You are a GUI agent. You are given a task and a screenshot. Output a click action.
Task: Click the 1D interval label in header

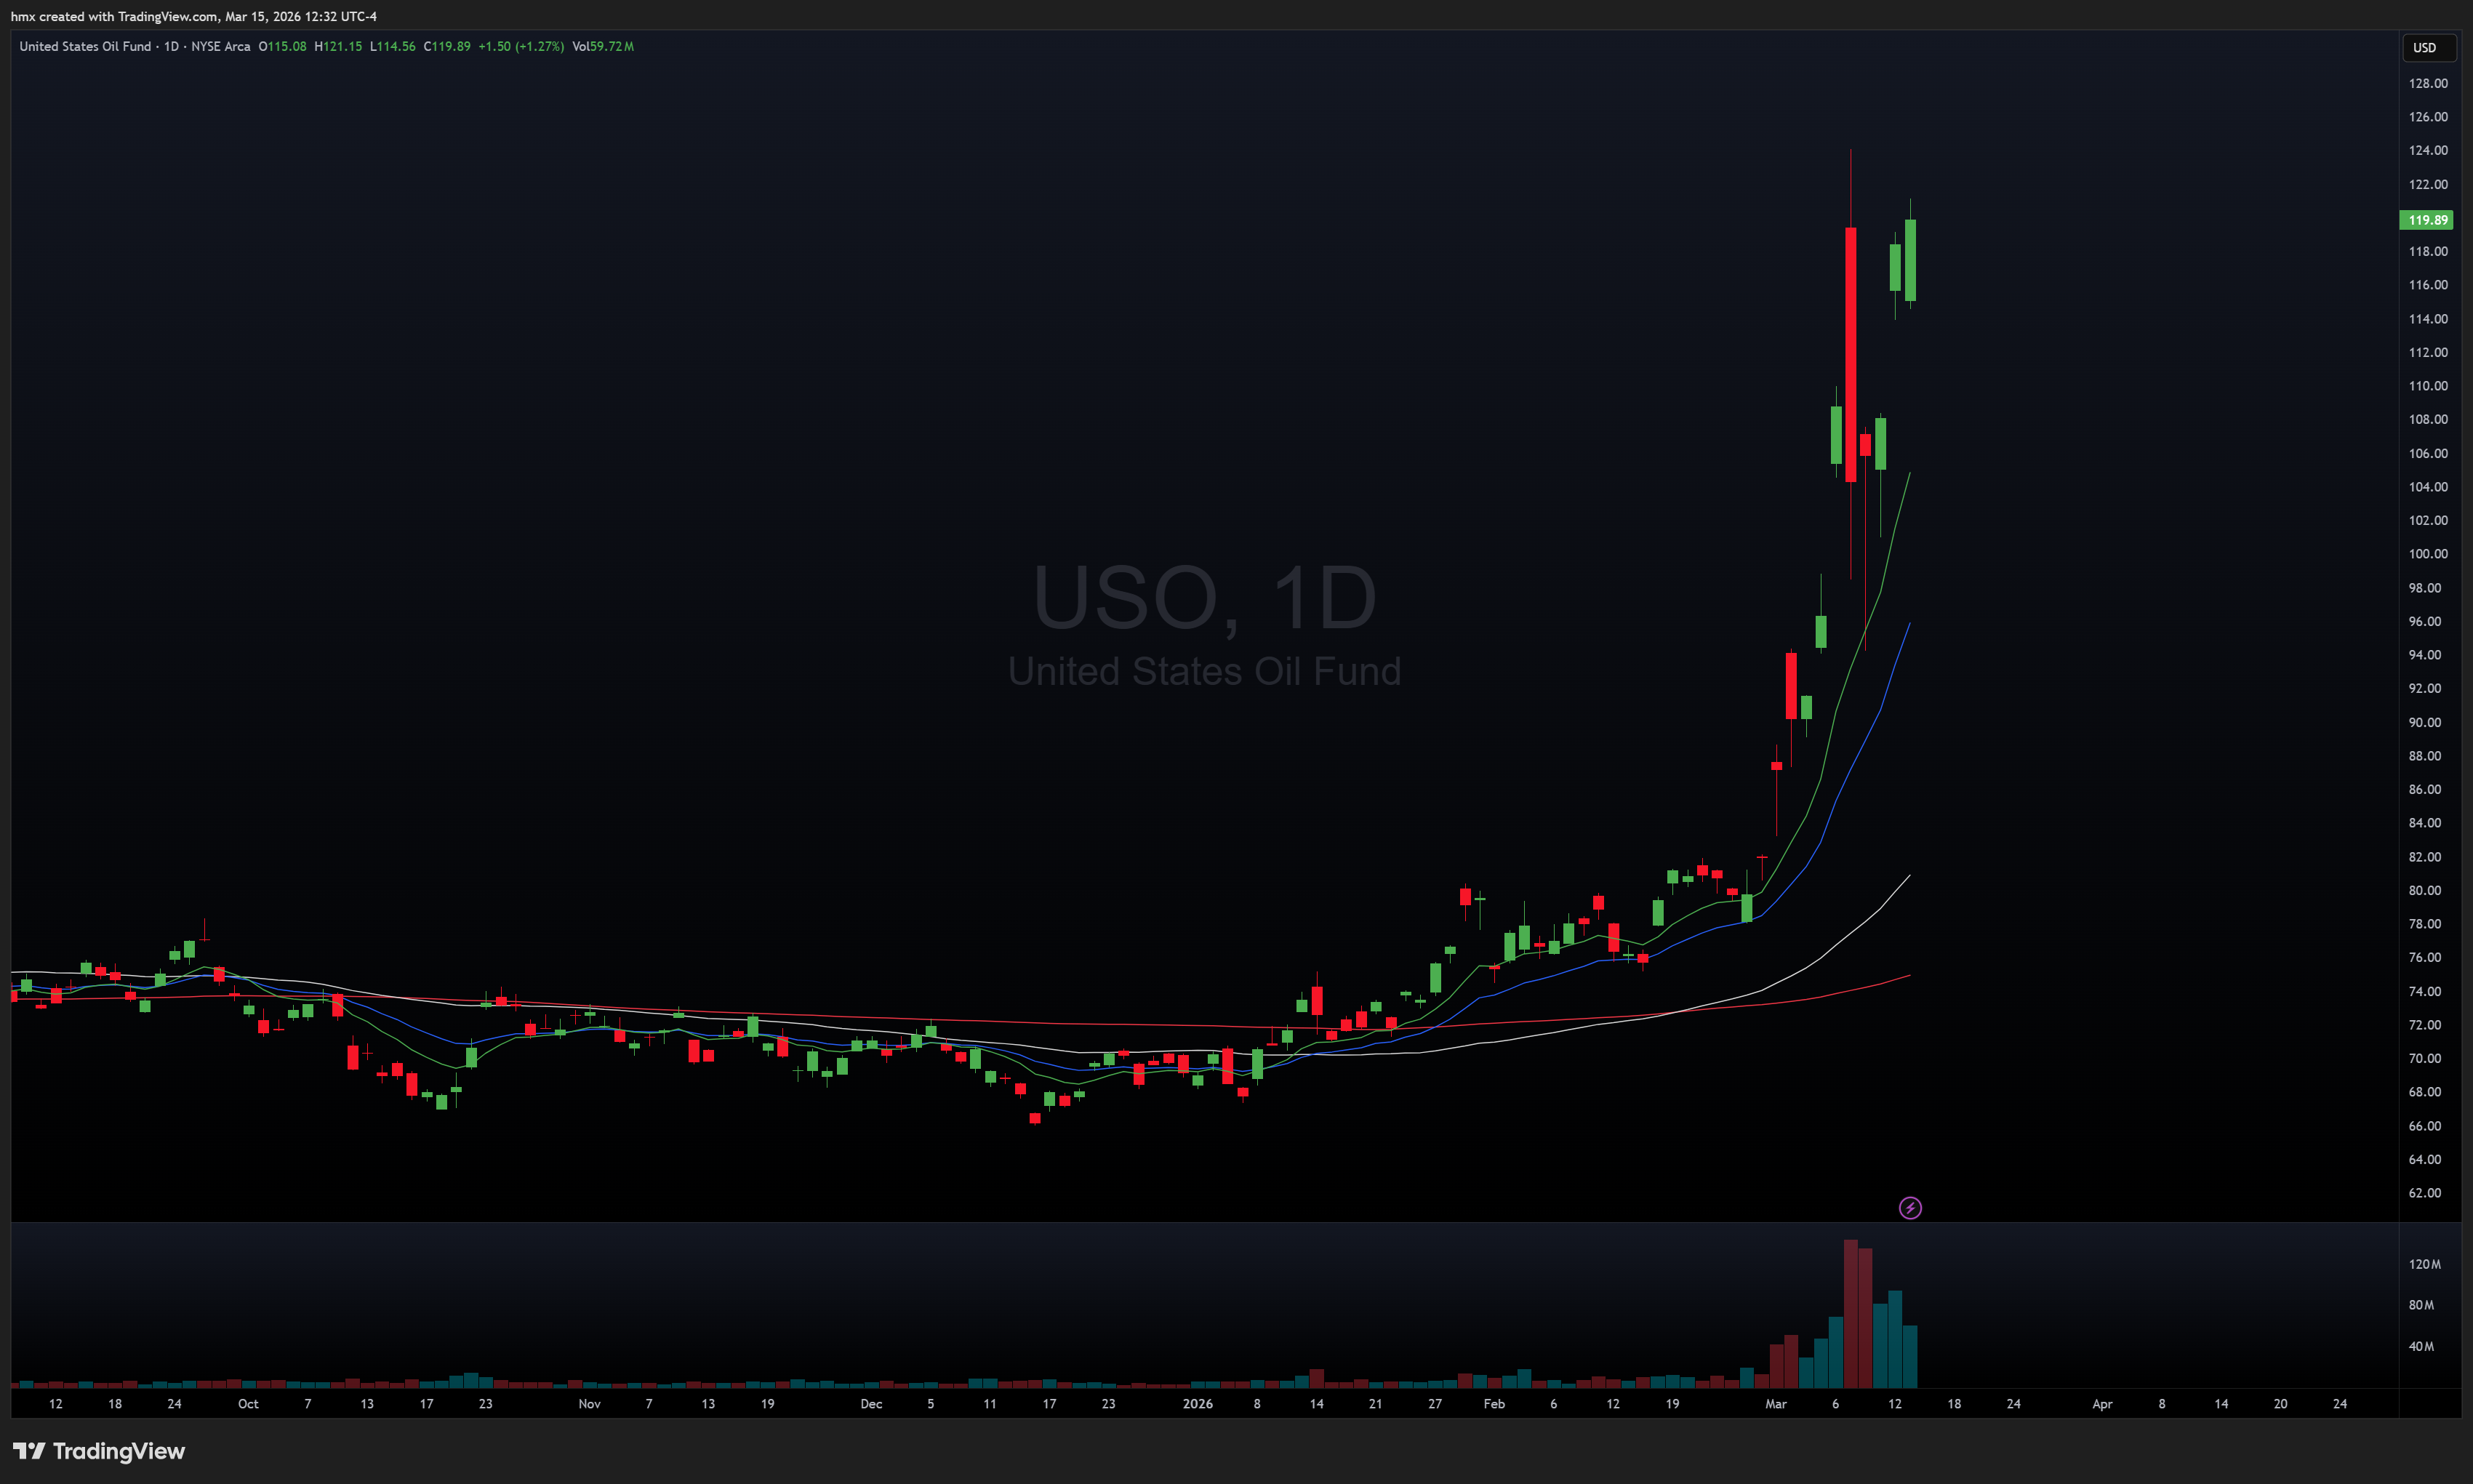tap(171, 46)
